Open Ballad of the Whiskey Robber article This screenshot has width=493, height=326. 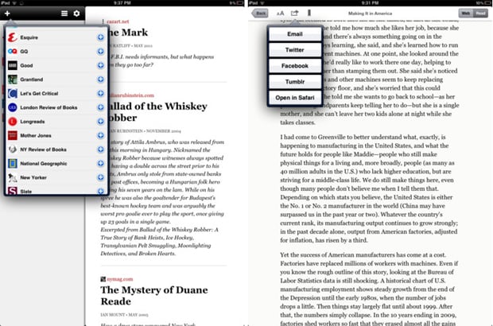pos(157,112)
